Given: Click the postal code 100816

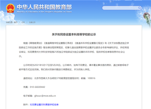Looking at the screenshot, I should pos(91,78).
